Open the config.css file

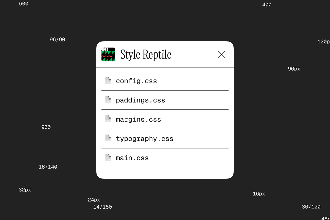136,81
